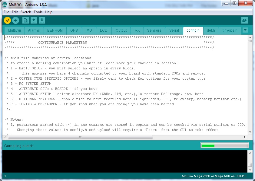Create a new sketch using the New icon

pos(25,20)
